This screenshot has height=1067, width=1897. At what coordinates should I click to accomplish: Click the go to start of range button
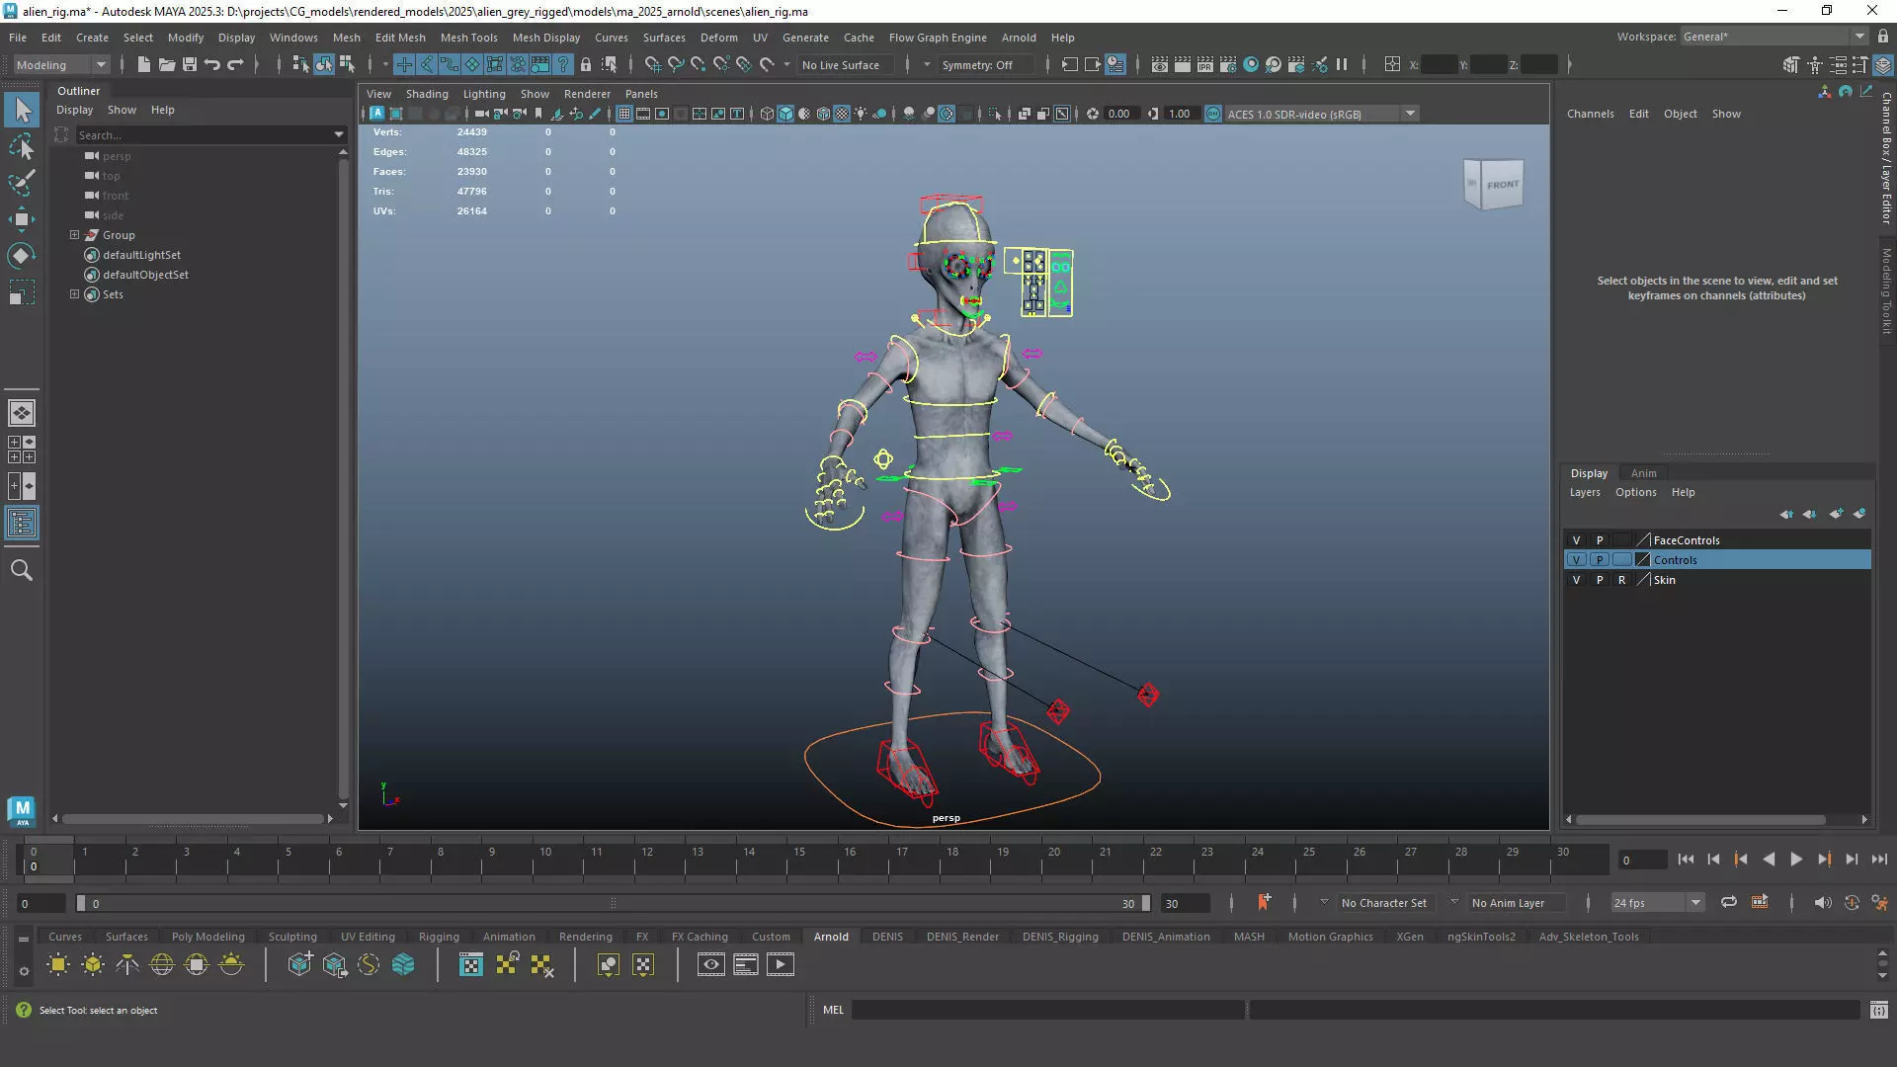1686,860
